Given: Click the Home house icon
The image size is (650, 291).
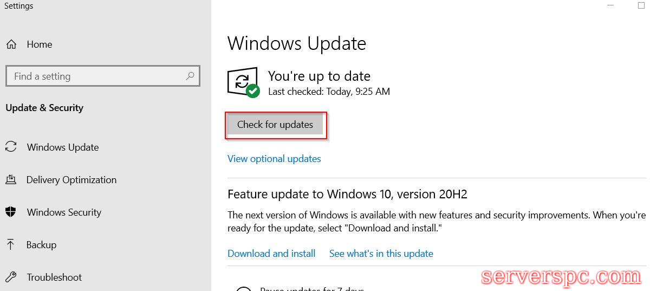Looking at the screenshot, I should [x=11, y=44].
